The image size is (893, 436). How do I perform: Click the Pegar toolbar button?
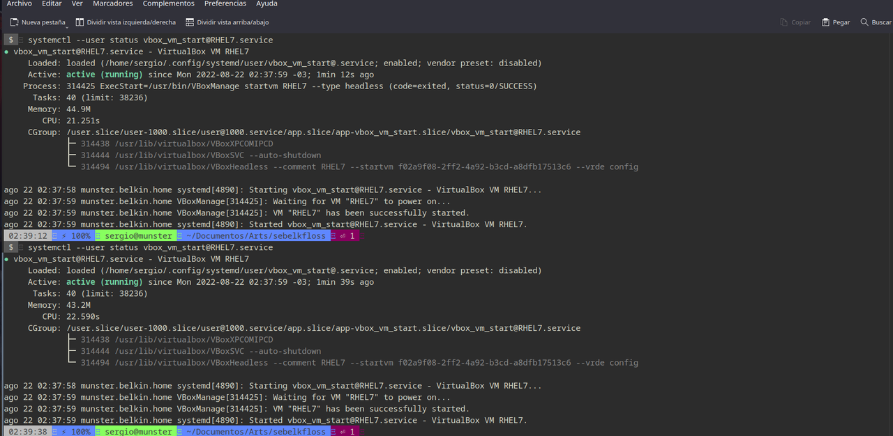click(x=836, y=22)
